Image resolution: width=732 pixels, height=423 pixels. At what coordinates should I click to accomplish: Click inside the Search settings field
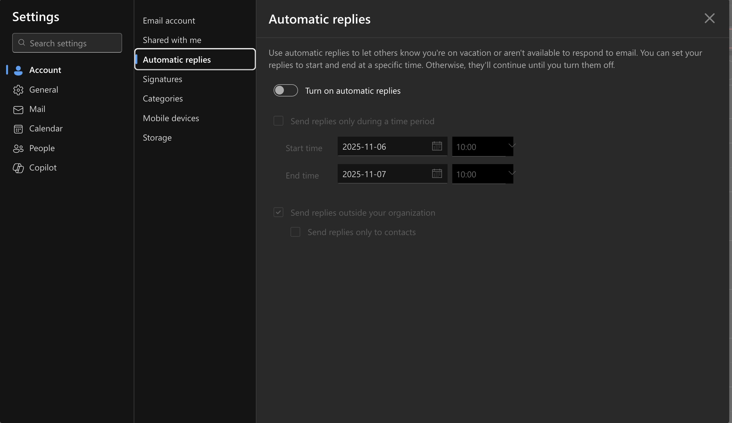point(67,43)
